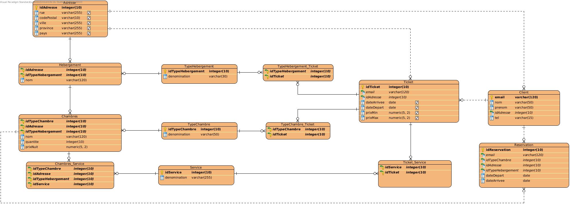This screenshot has width=570, height=204.
Task: Select the denomination column in TypeChambre
Action: tap(179, 135)
